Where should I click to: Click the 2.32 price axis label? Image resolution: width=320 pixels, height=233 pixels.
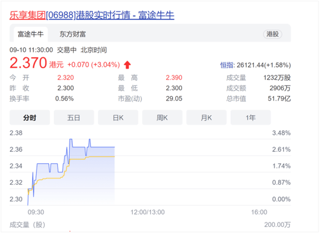[x=16, y=182]
